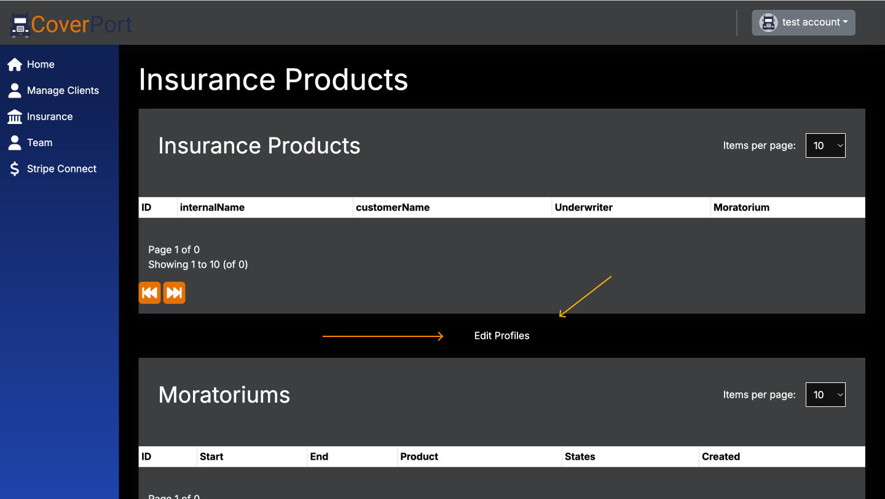Click the Team icon in the sidebar

point(15,142)
